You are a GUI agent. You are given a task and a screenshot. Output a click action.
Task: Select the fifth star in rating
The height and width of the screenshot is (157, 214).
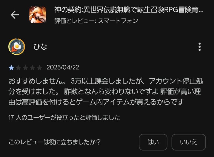tap(40, 68)
